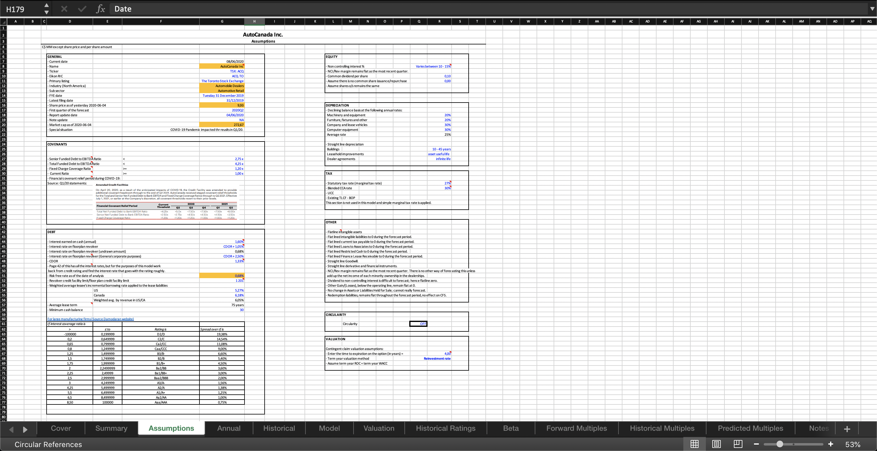
Task: Select column R header
Action: click(x=439, y=21)
